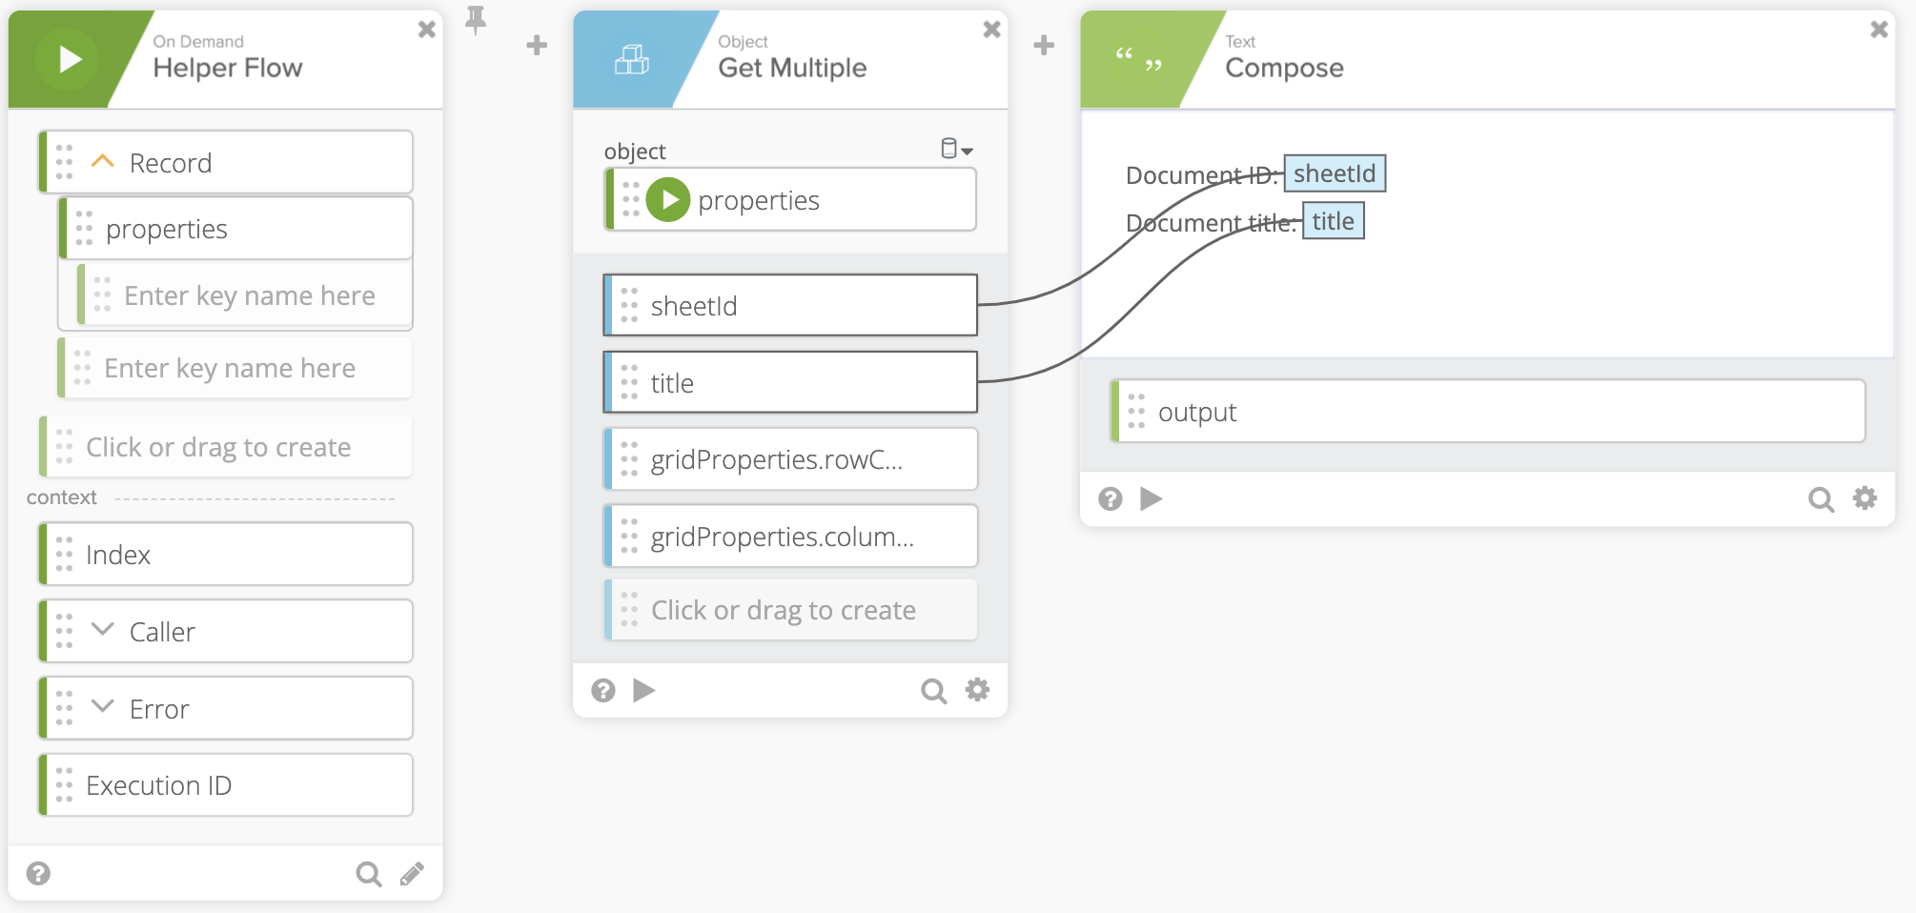Screen dimensions: 1916x913
Task: Add card between Helper Flow and Get Multiple
Action: pyautogui.click(x=537, y=45)
